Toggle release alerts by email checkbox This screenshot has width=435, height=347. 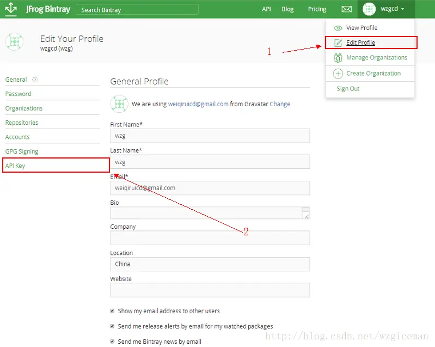point(112,326)
